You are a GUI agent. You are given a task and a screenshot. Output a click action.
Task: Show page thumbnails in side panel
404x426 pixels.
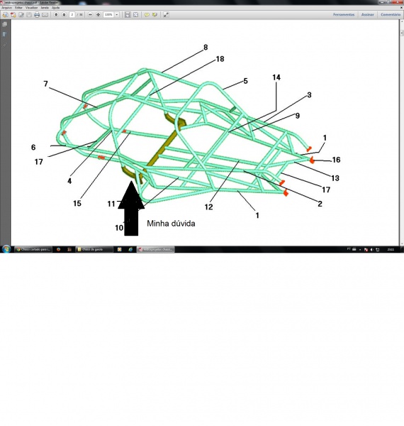click(x=5, y=24)
